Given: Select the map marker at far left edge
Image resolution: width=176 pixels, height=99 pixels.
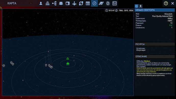Looking at the screenshot, I should [x=4, y=66].
